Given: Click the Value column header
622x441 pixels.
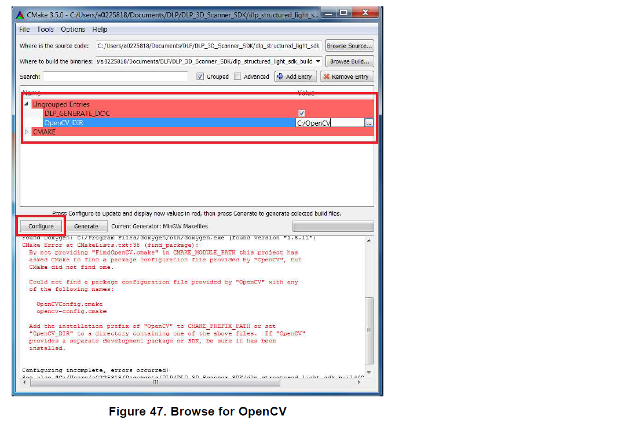Looking at the screenshot, I should [x=306, y=93].
